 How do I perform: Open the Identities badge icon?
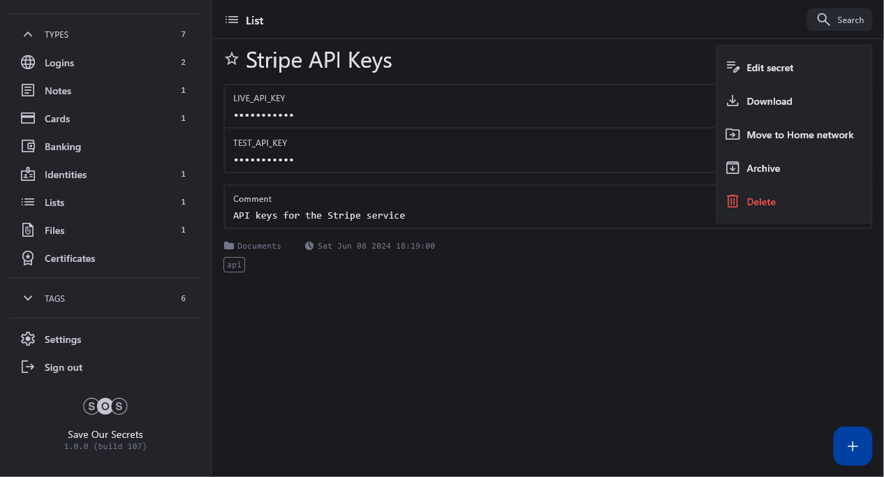click(28, 175)
